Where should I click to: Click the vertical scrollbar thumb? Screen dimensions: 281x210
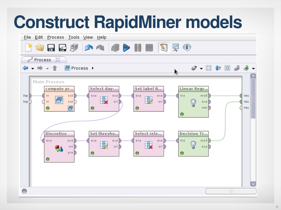pos(253,98)
